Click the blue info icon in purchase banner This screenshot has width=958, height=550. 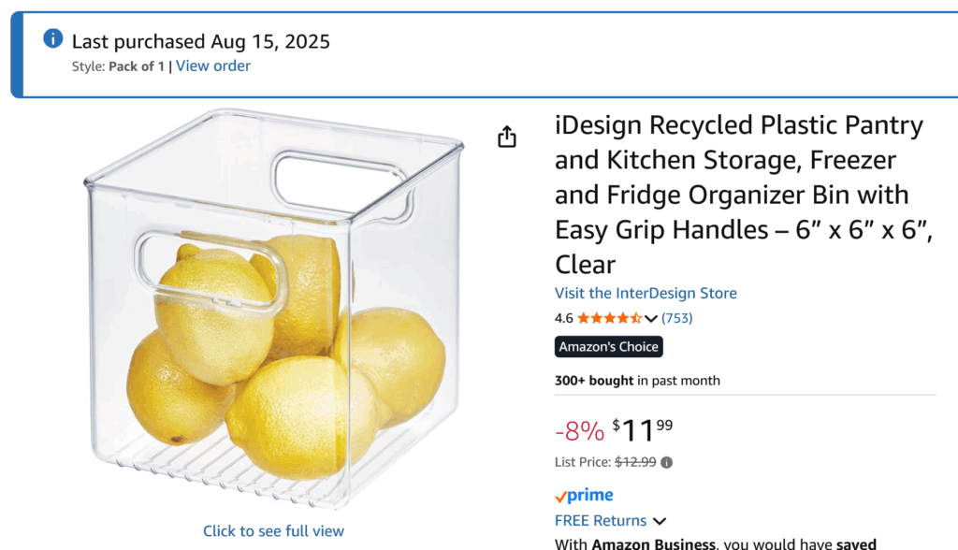53,39
